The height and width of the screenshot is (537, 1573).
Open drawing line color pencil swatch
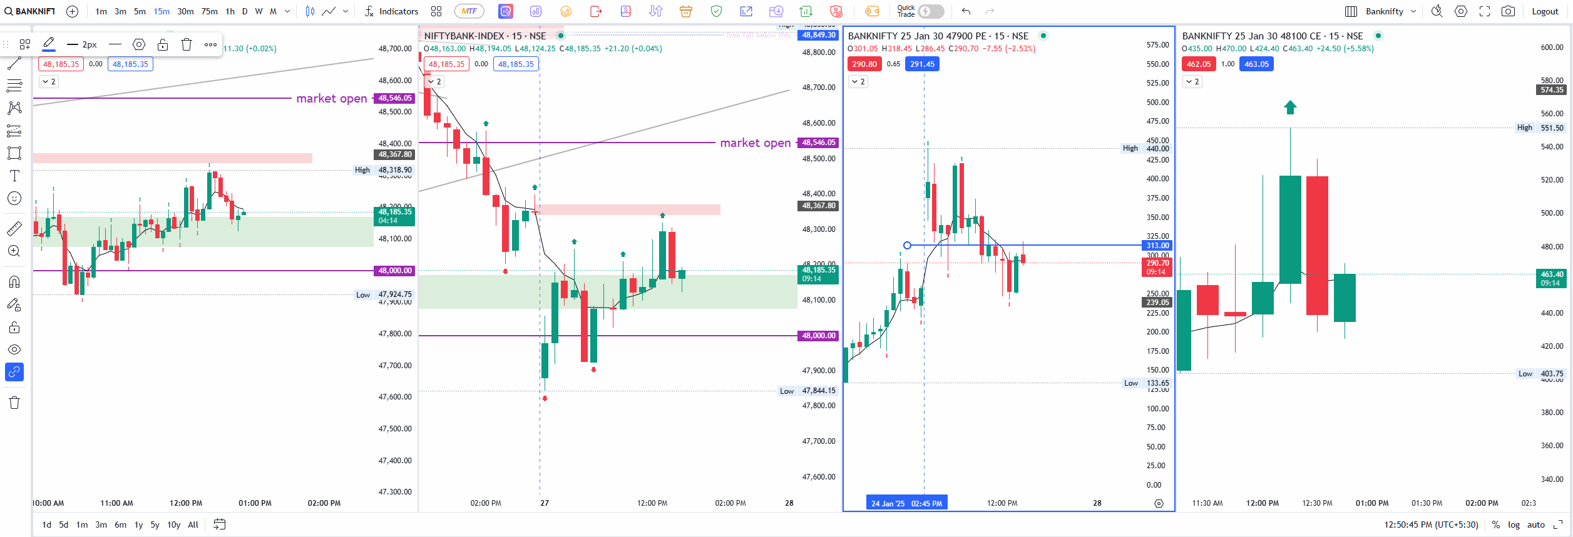[48, 44]
